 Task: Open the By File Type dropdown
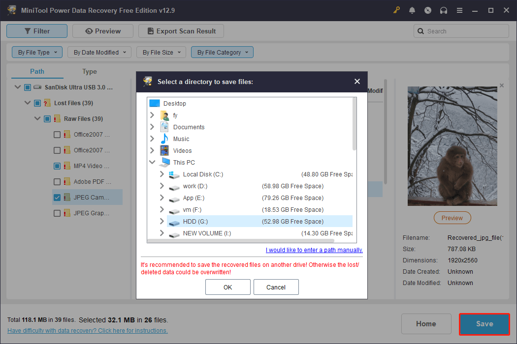(37, 53)
